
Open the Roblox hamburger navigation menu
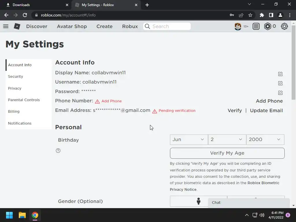pos(6,26)
